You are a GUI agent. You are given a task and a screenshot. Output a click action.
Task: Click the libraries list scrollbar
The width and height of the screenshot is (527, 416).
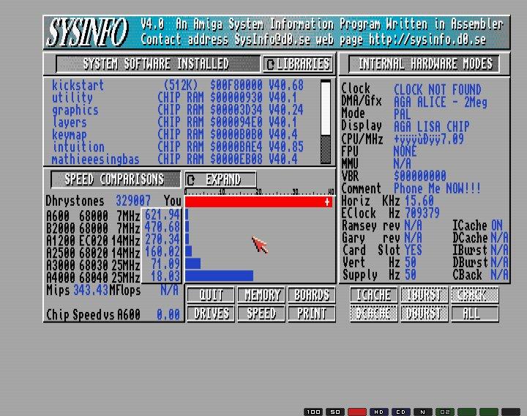tap(326, 122)
